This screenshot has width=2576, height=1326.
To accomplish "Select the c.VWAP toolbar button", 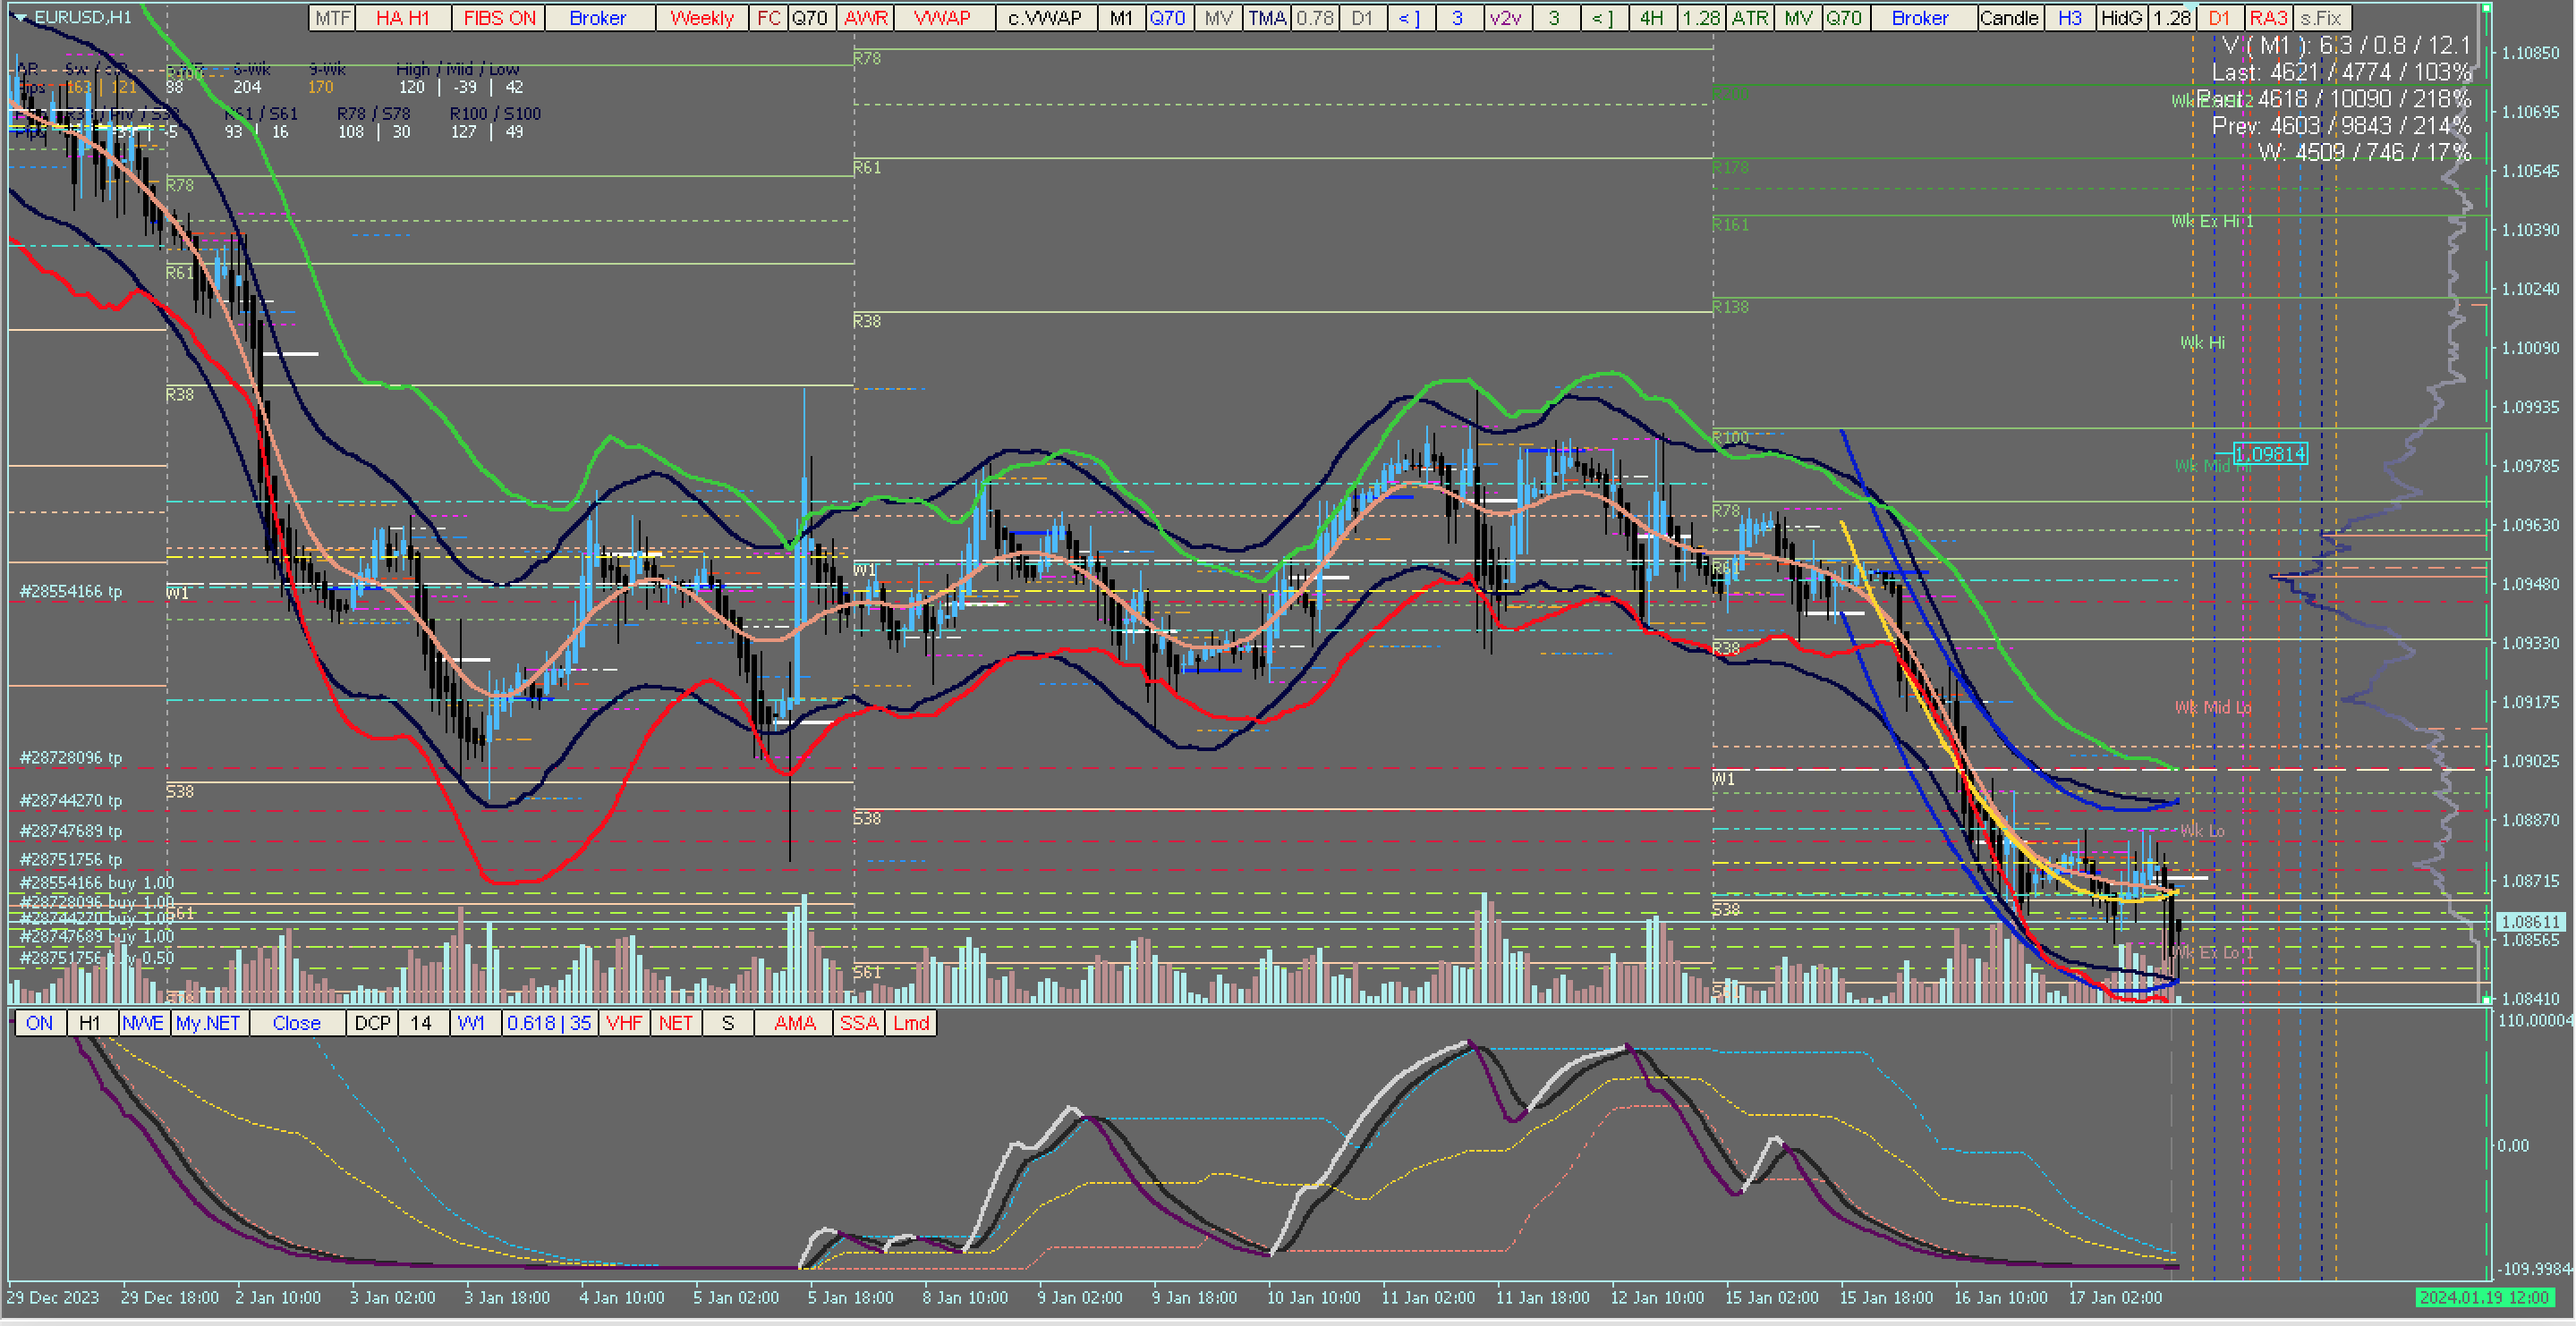I will coord(1045,18).
